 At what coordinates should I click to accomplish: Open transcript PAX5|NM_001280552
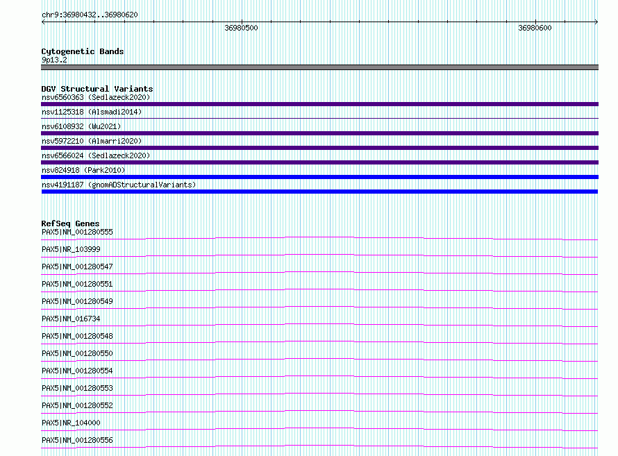click(77, 405)
